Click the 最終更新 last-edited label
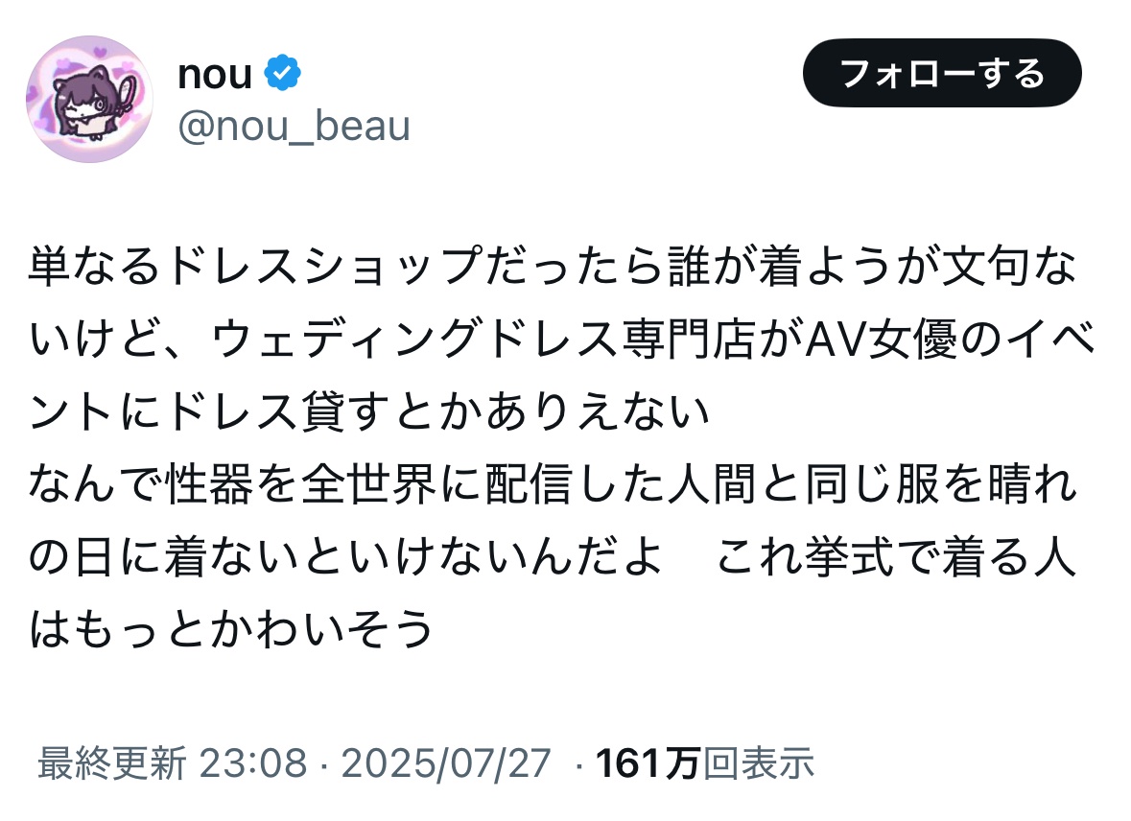The image size is (1131, 821). pyautogui.click(x=110, y=763)
